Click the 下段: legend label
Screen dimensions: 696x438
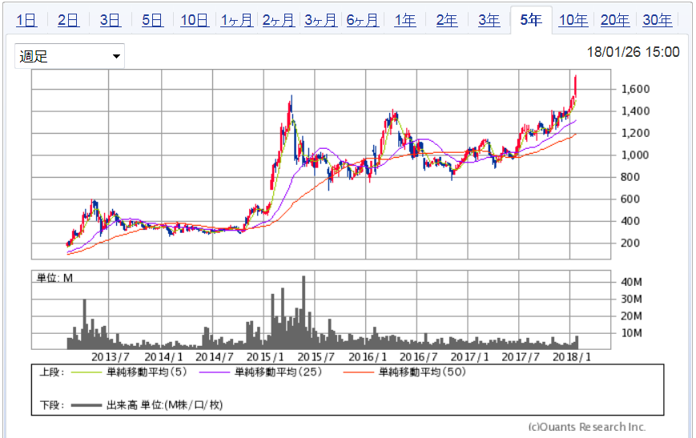tap(51, 404)
